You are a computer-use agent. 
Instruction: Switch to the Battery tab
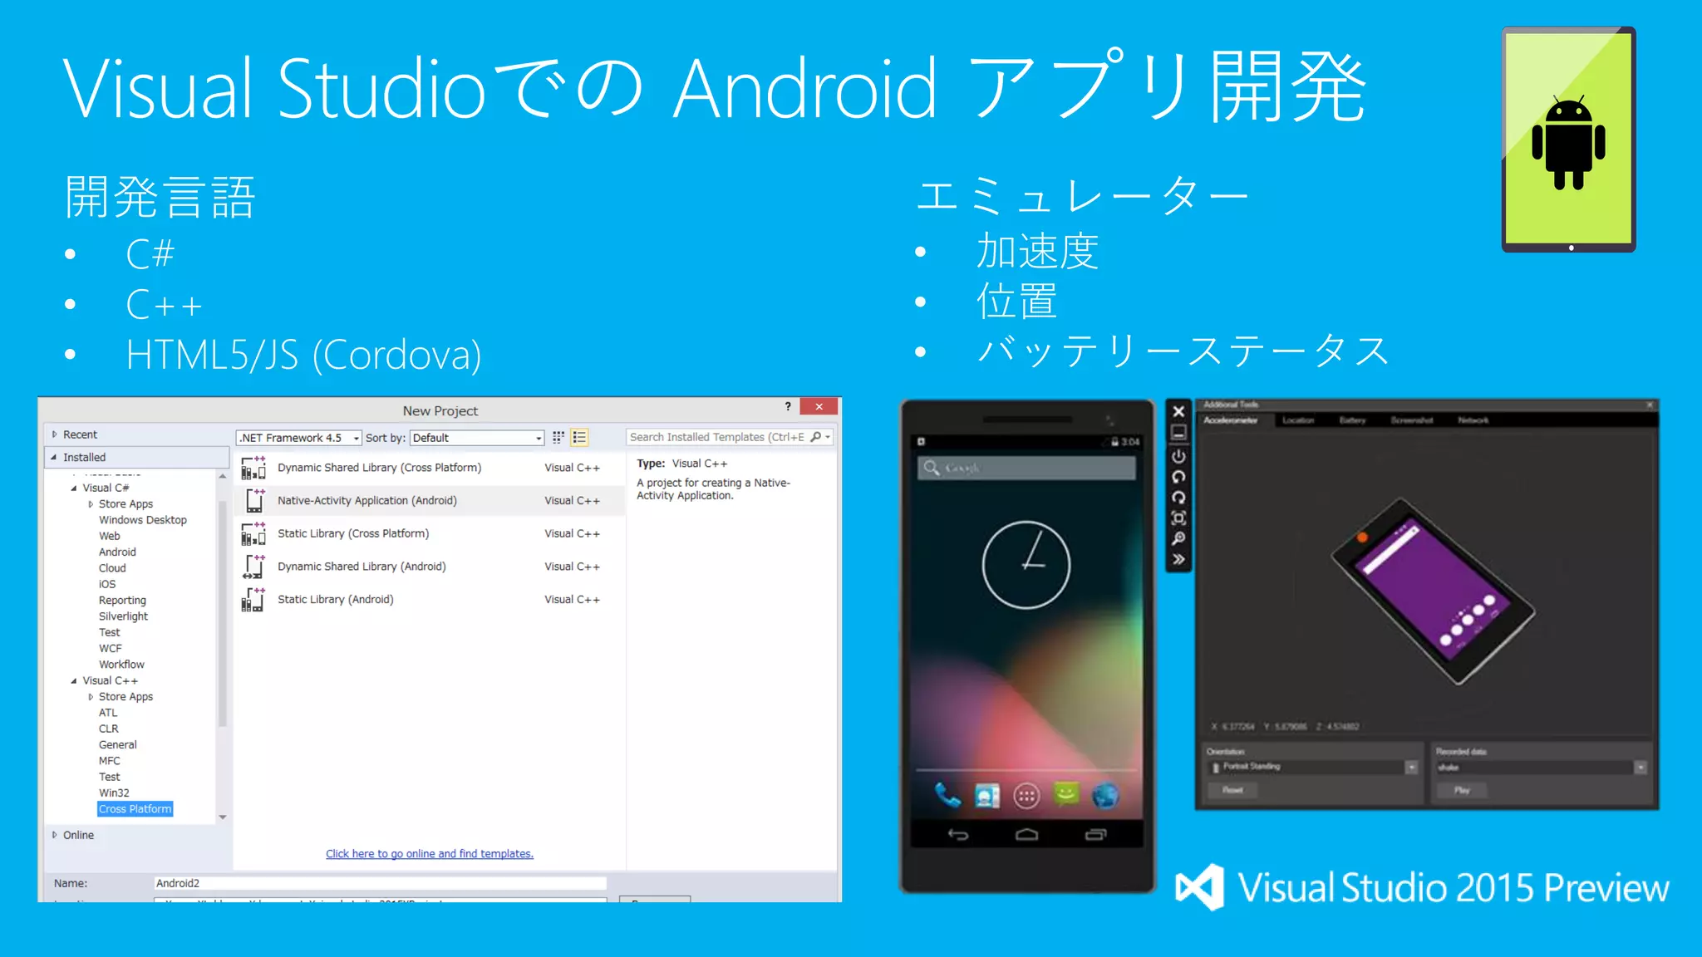pos(1352,420)
